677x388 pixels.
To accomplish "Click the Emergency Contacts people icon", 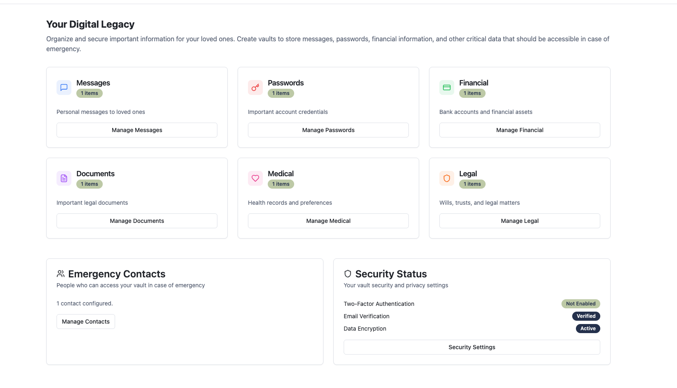I will [x=60, y=273].
